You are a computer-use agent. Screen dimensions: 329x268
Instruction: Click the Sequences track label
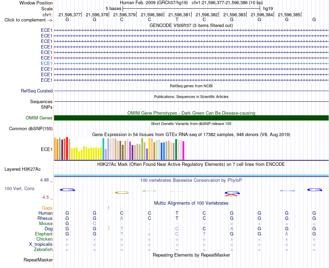coord(41,102)
